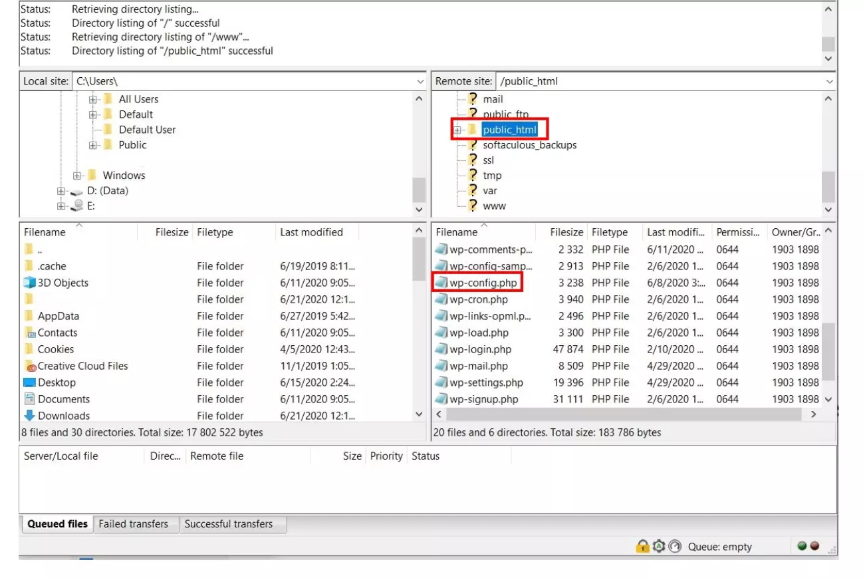Viewport: 865px width, 578px height.
Task: Expand the public_html remote folder
Action: (x=457, y=130)
